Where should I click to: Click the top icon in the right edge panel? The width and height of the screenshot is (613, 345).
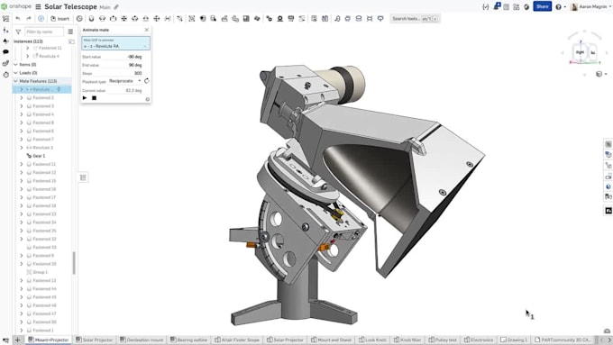[608, 144]
